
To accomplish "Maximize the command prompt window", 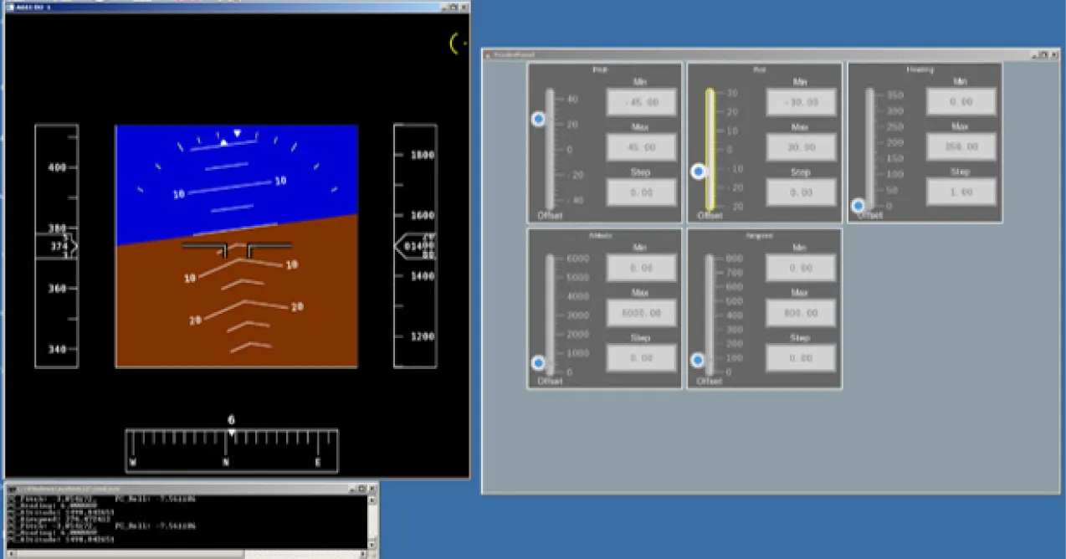I will 360,487.
